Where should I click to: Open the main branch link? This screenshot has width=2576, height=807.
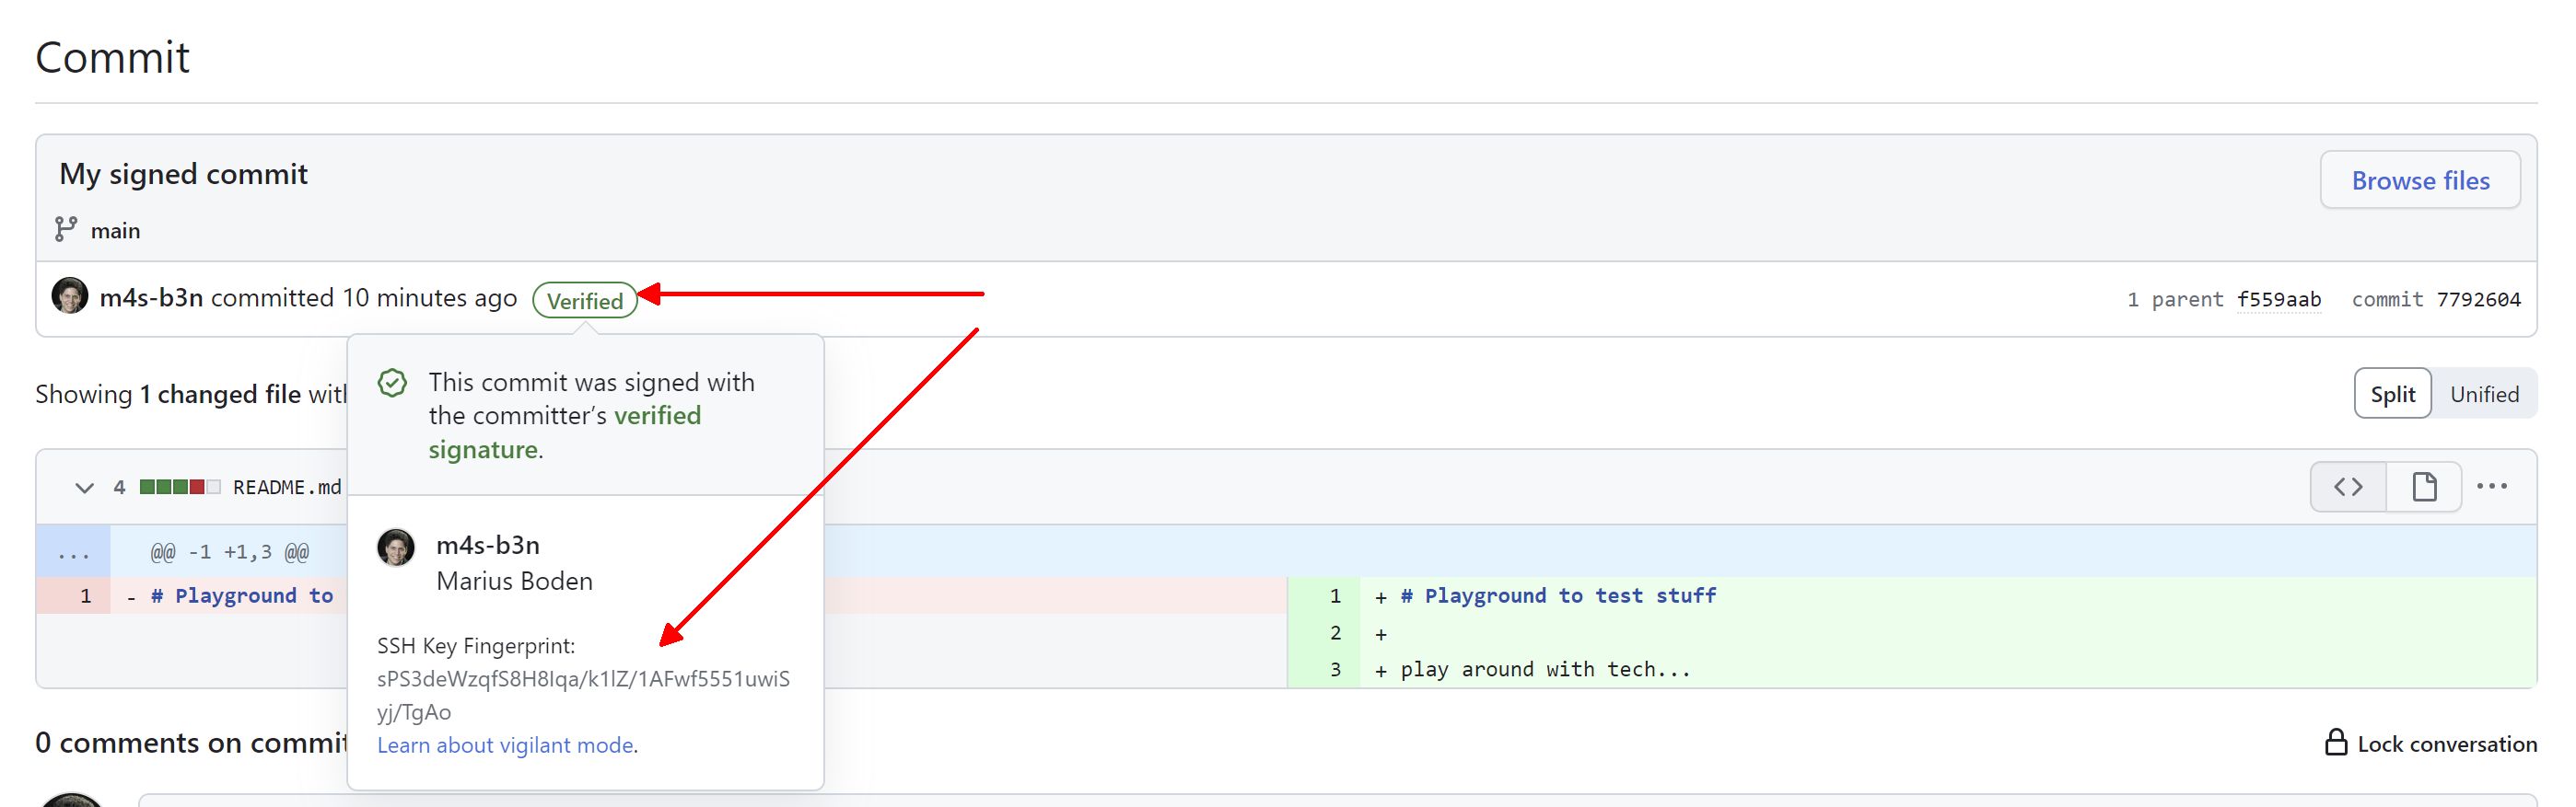click(x=115, y=231)
